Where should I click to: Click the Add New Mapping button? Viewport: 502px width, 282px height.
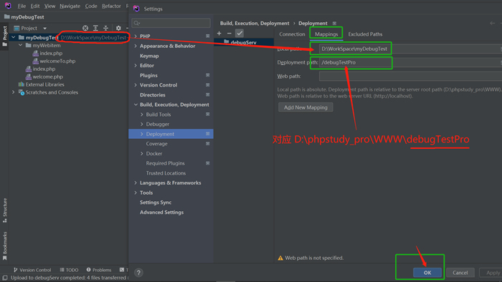pos(306,107)
